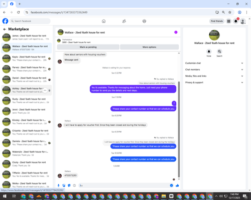Image resolution: width=251 pixels, height=200 pixels.
Task: Open the Home feed icon
Action: tap(103, 21)
